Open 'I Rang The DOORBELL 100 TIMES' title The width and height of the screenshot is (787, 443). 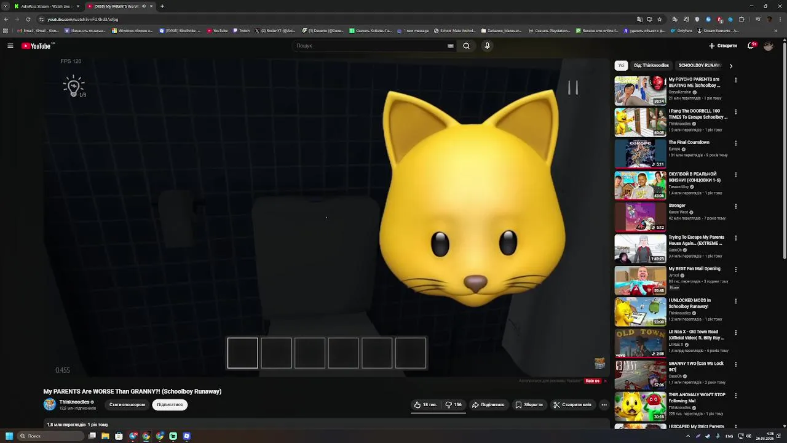[698, 114]
